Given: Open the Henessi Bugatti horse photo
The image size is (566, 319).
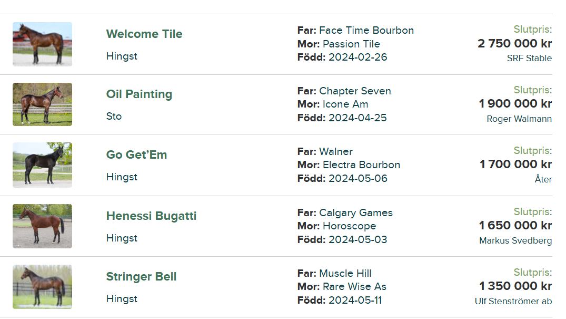Looking at the screenshot, I should pyautogui.click(x=42, y=226).
